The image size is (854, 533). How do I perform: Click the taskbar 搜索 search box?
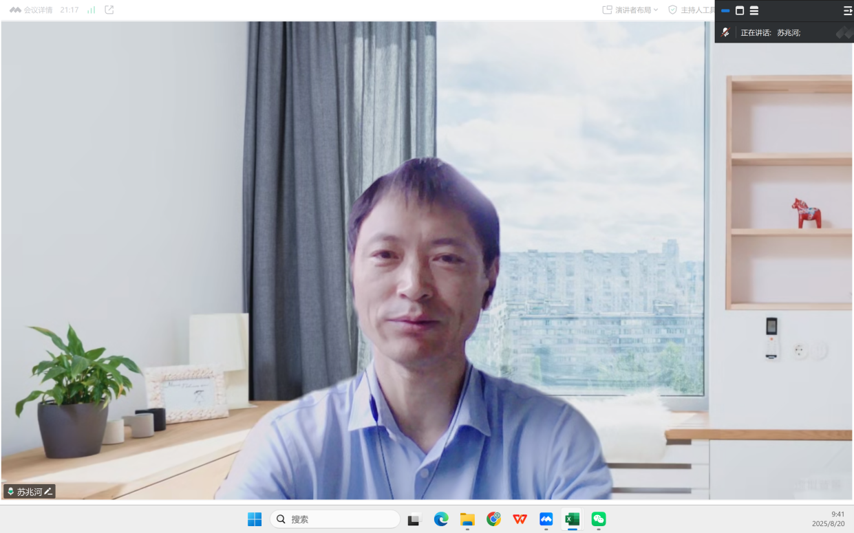(x=335, y=519)
